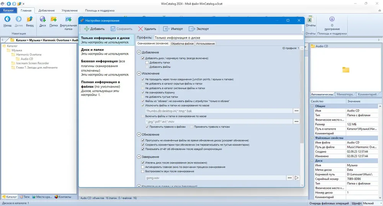Select the Диск и папки profile
383x206 pixels.
click(x=106, y=51)
